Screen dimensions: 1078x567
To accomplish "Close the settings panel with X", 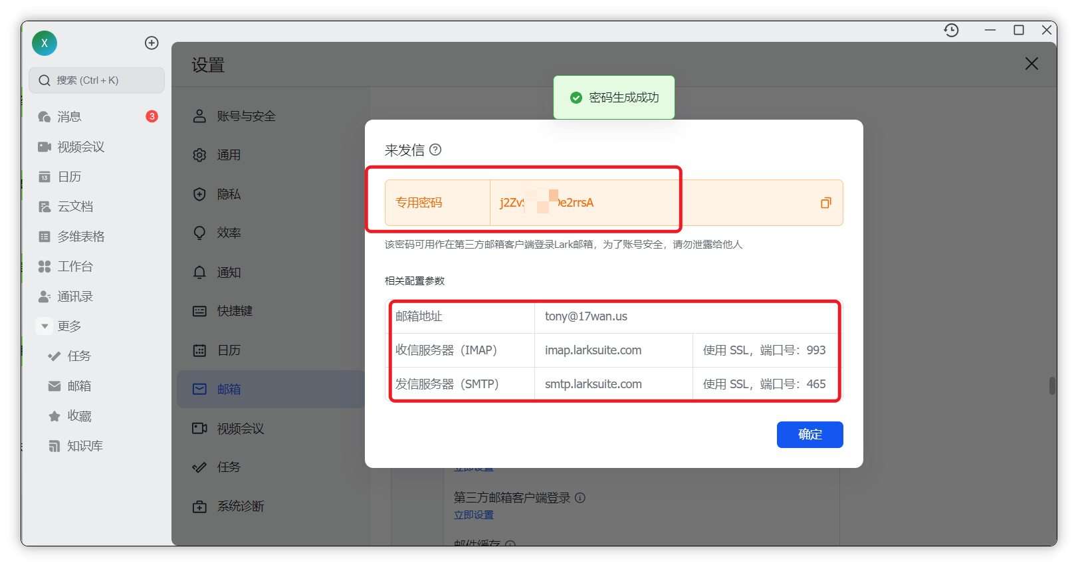I will 1031,64.
